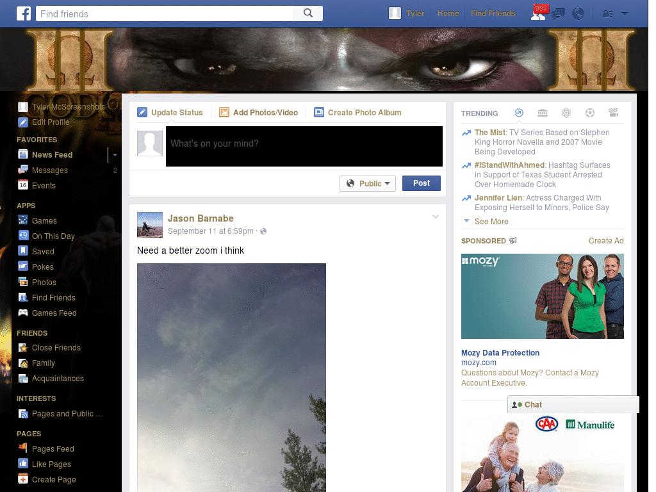This screenshot has height=492, width=656.
Task: Switch to Add Photos/Video tab
Action: click(x=259, y=112)
